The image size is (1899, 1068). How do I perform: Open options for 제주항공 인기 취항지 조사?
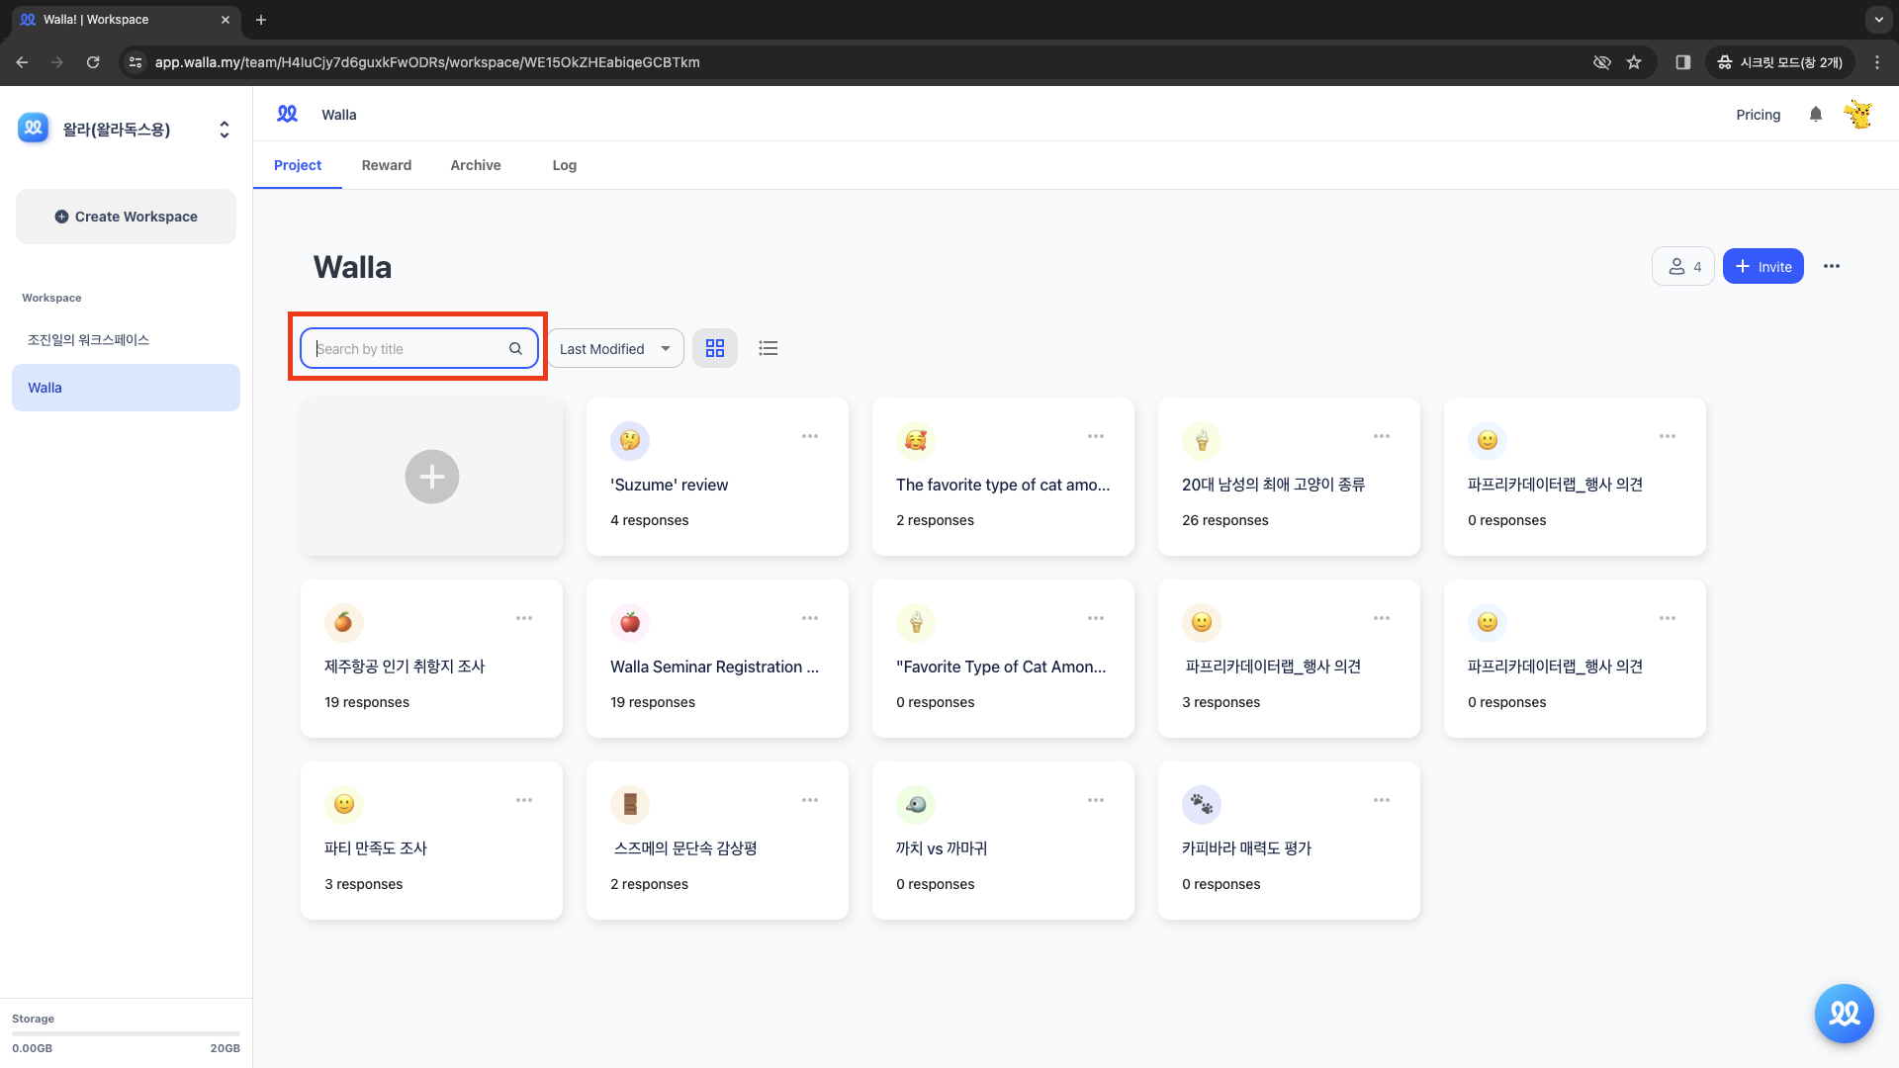(523, 618)
